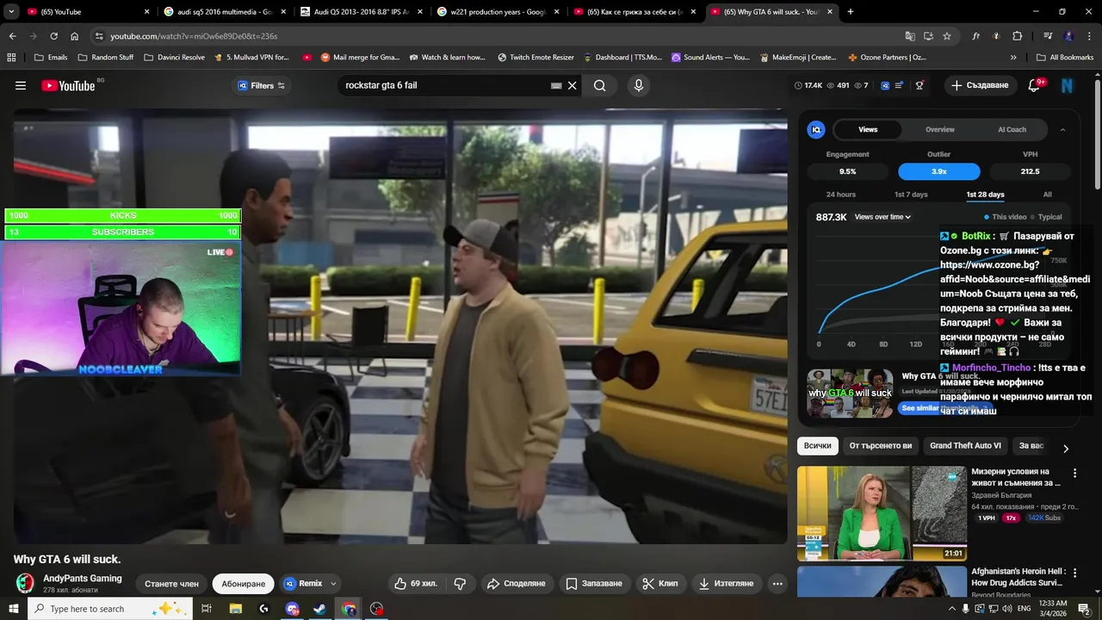Click the Споделяне share button
1102x620 pixels.
click(x=516, y=583)
